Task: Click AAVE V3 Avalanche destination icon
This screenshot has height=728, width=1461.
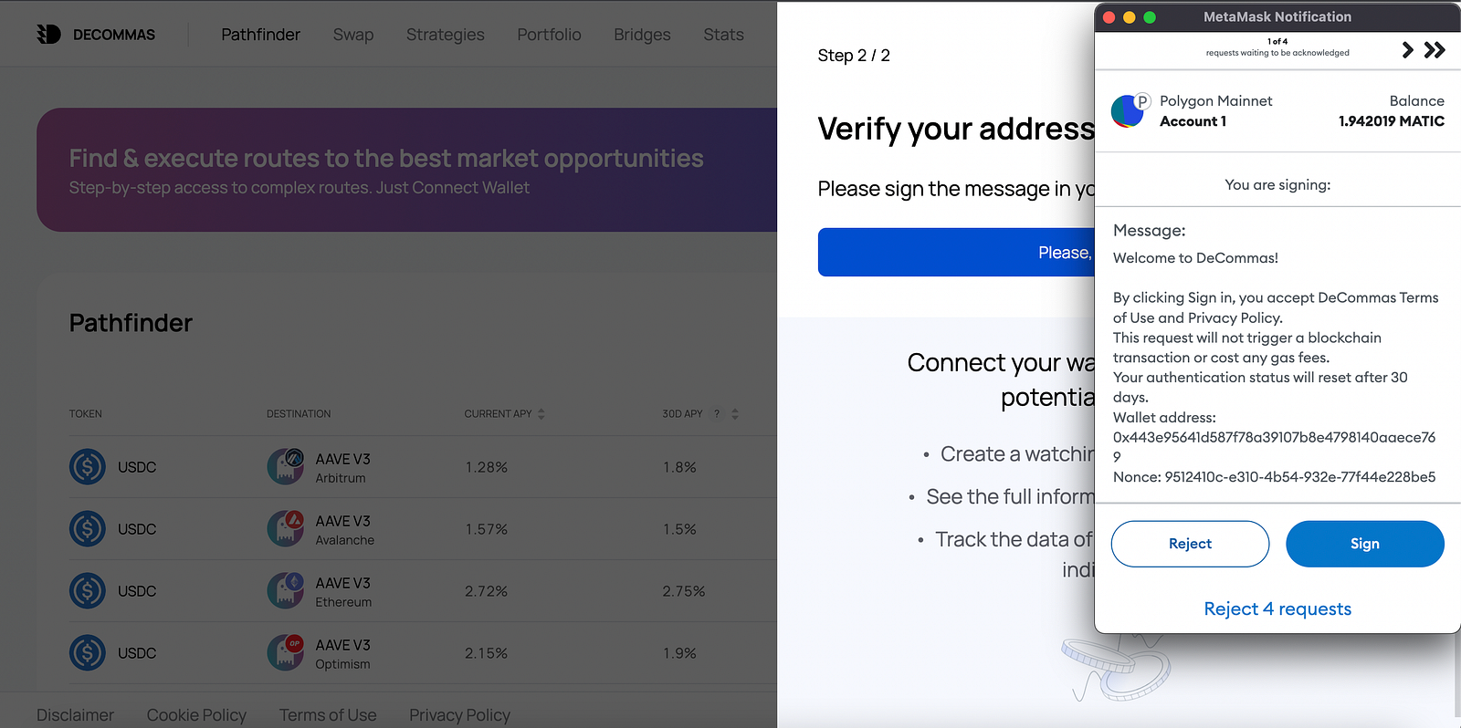Action: [x=286, y=528]
